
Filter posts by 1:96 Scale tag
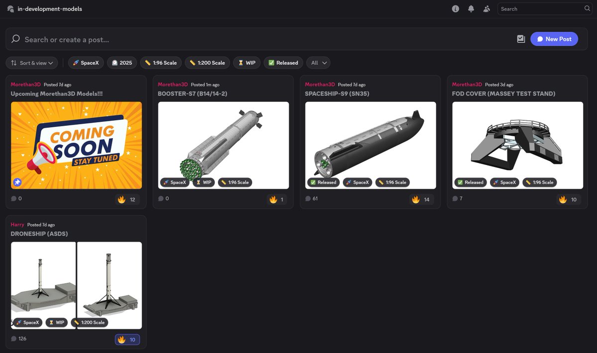161,63
